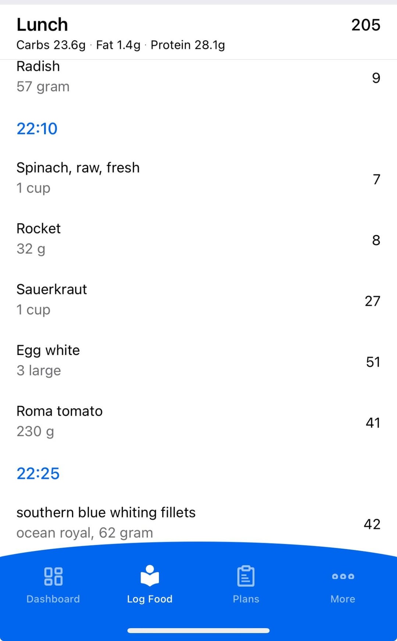Open the Plans clipboard icon
This screenshot has width=397, height=641.
click(246, 576)
